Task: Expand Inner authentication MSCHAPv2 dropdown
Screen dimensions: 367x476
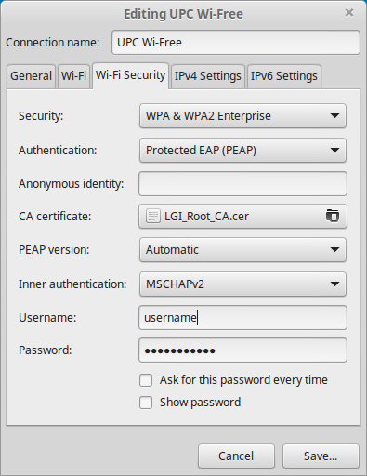Action: coord(242,284)
